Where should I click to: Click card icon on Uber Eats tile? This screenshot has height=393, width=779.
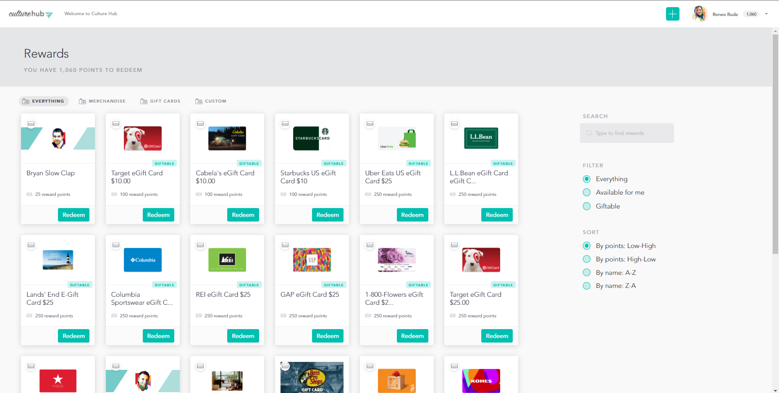[x=370, y=124]
